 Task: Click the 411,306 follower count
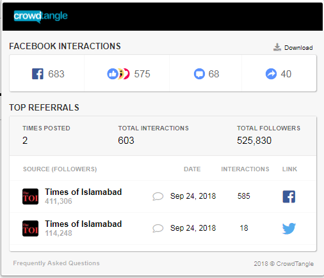(58, 201)
